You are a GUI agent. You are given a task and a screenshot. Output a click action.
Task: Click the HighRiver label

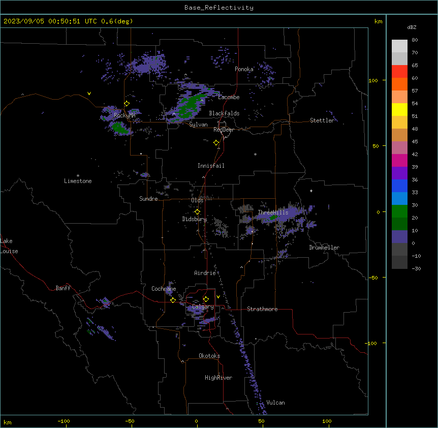pyautogui.click(x=218, y=378)
